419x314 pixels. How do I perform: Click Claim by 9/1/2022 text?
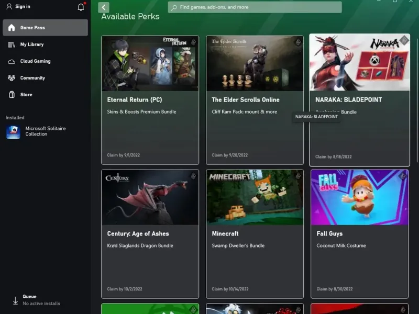(124, 155)
